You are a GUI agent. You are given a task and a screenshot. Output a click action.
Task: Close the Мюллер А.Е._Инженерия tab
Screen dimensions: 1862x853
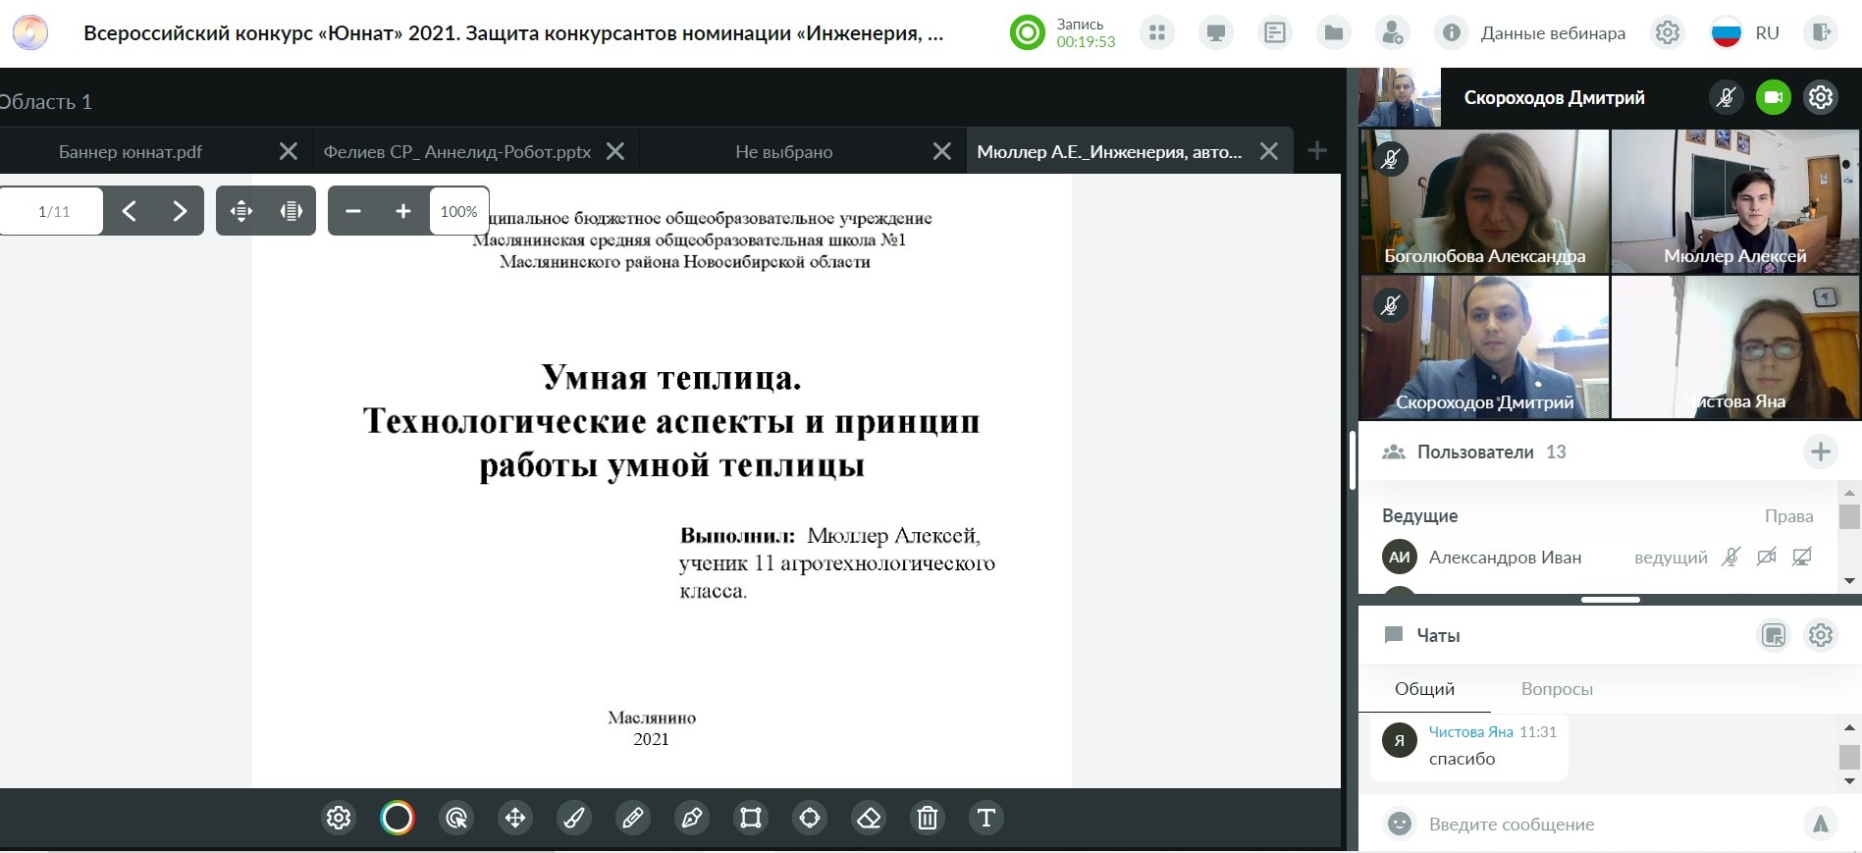(x=1269, y=151)
